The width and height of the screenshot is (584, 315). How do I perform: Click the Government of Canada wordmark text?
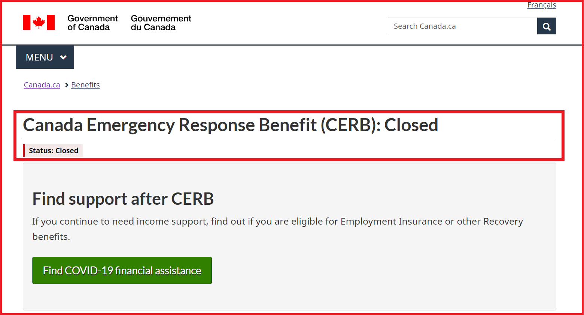point(92,22)
